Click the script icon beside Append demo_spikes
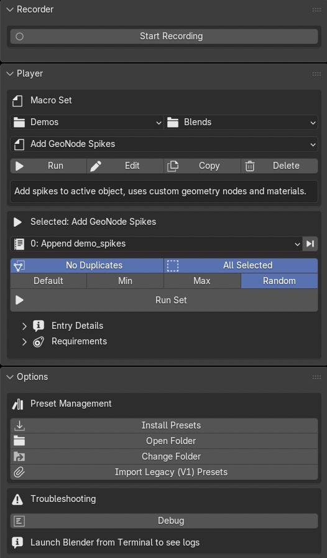The height and width of the screenshot is (558, 327). 19,244
